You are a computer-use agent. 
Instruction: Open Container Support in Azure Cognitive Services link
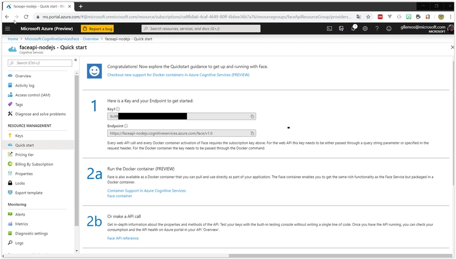146,191
